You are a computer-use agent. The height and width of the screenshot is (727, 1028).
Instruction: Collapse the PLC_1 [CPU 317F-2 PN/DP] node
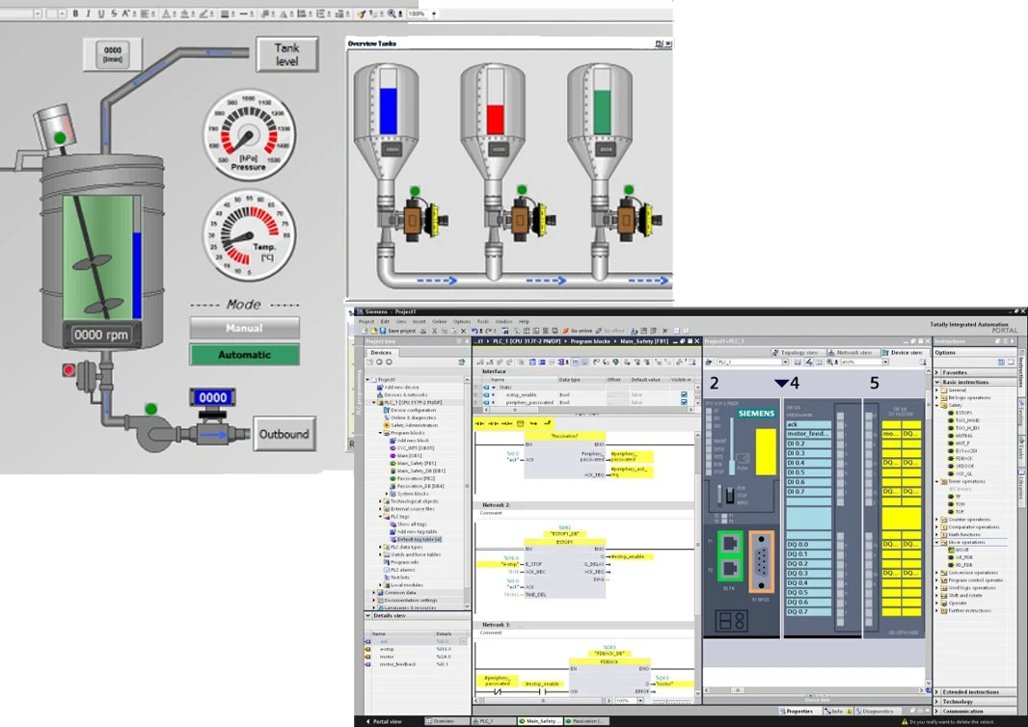click(x=374, y=402)
